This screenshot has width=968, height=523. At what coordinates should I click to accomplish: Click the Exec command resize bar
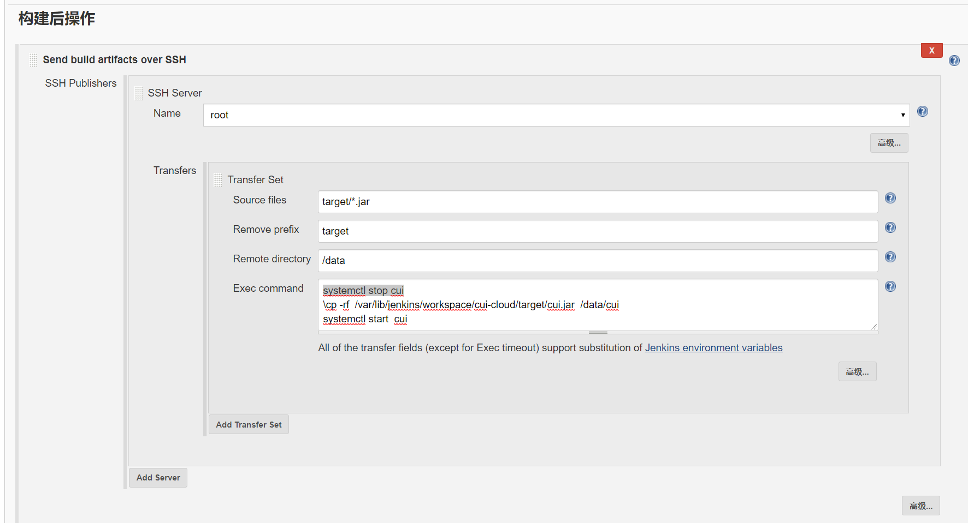[598, 332]
